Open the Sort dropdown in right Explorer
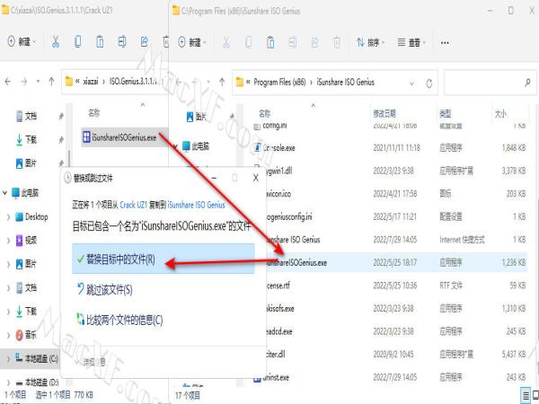This screenshot has height=404, width=539. click(x=370, y=42)
